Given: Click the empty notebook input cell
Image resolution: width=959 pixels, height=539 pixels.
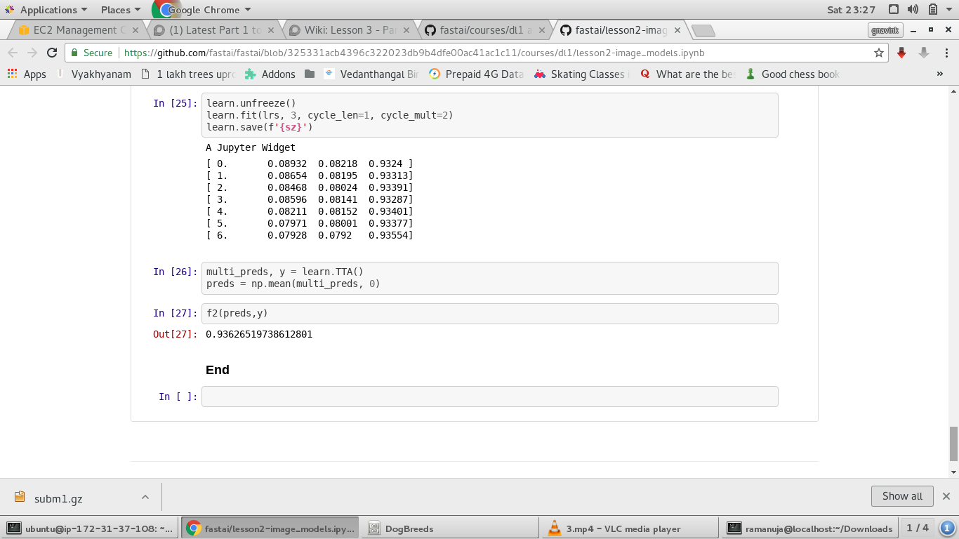Looking at the screenshot, I should tap(489, 397).
